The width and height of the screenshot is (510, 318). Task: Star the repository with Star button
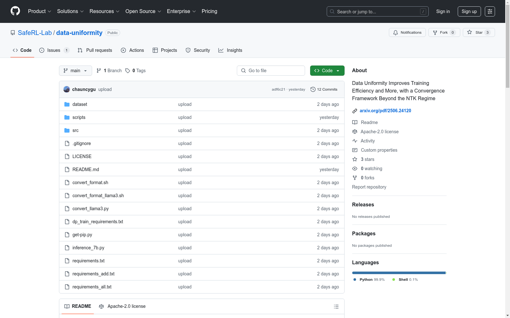point(479,32)
